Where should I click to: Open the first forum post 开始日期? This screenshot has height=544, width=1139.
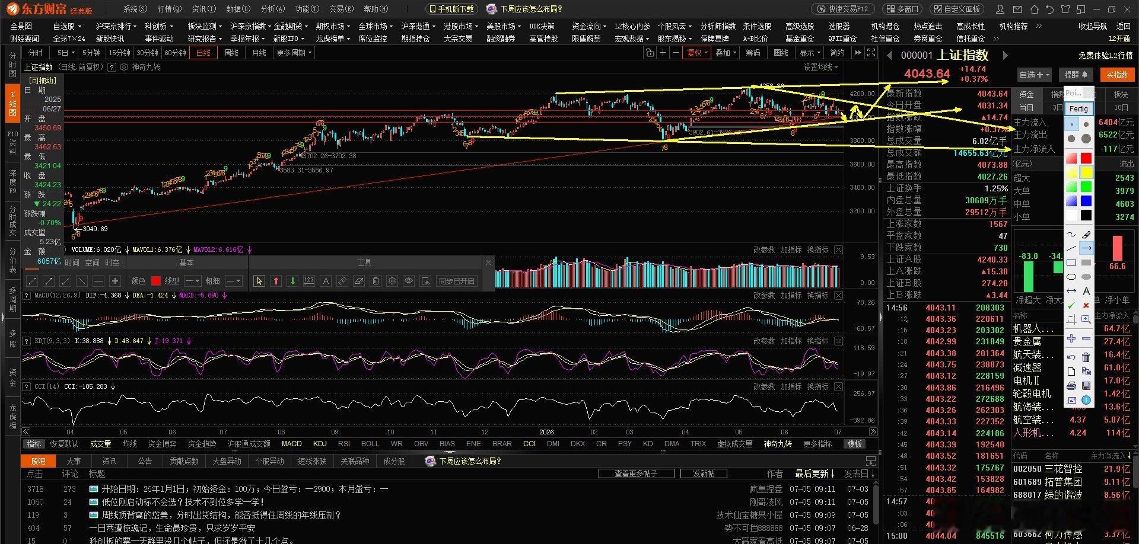[244, 489]
